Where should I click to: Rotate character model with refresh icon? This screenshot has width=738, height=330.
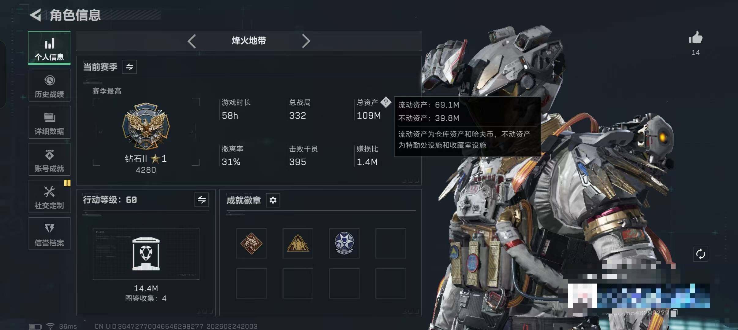tap(700, 254)
